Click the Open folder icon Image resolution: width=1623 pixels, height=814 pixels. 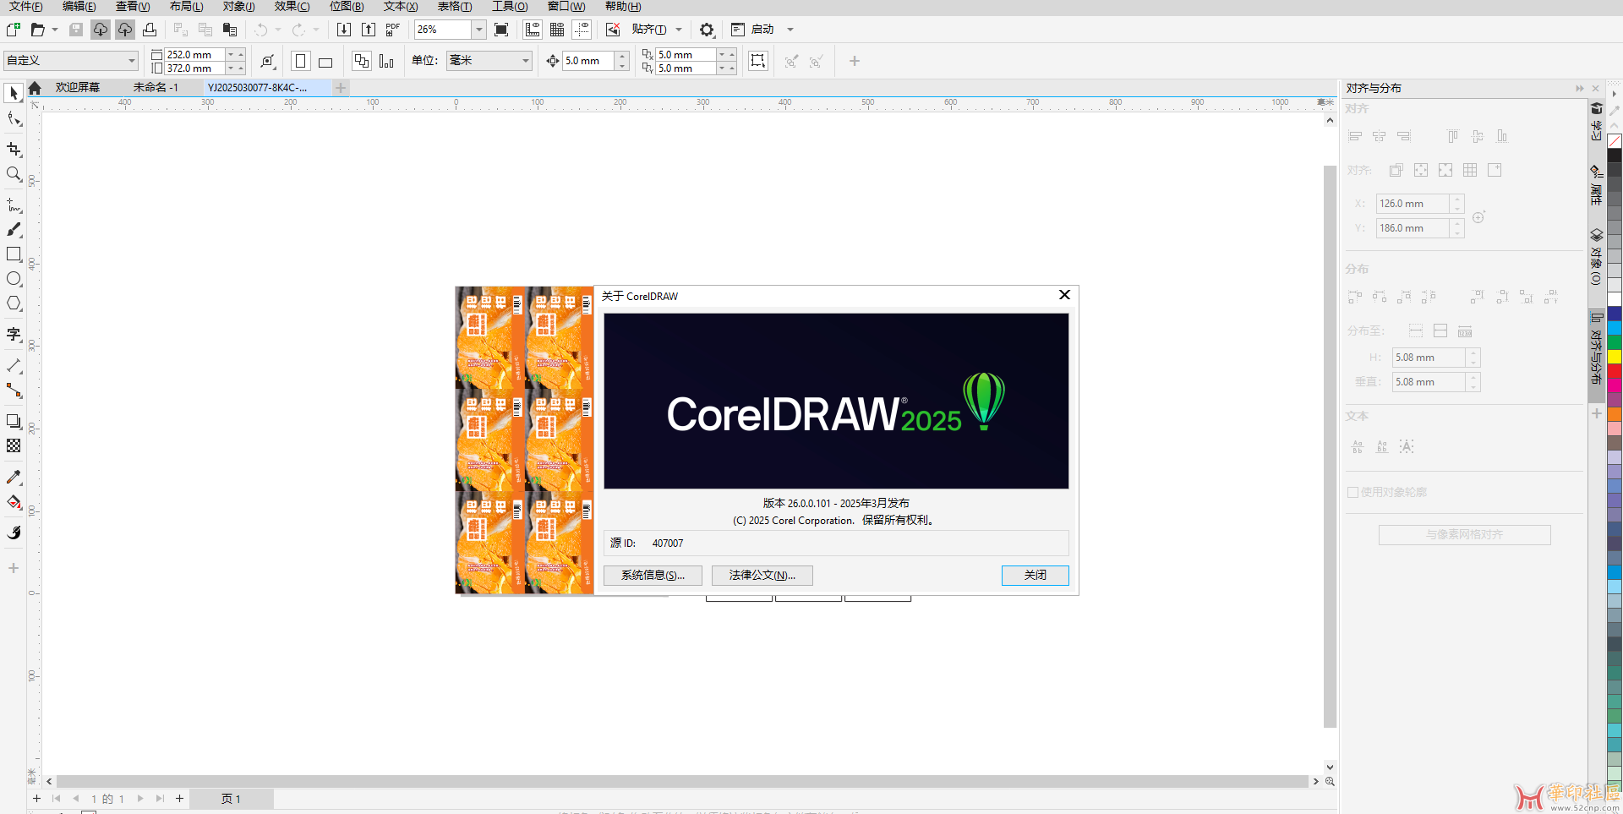[x=37, y=30]
